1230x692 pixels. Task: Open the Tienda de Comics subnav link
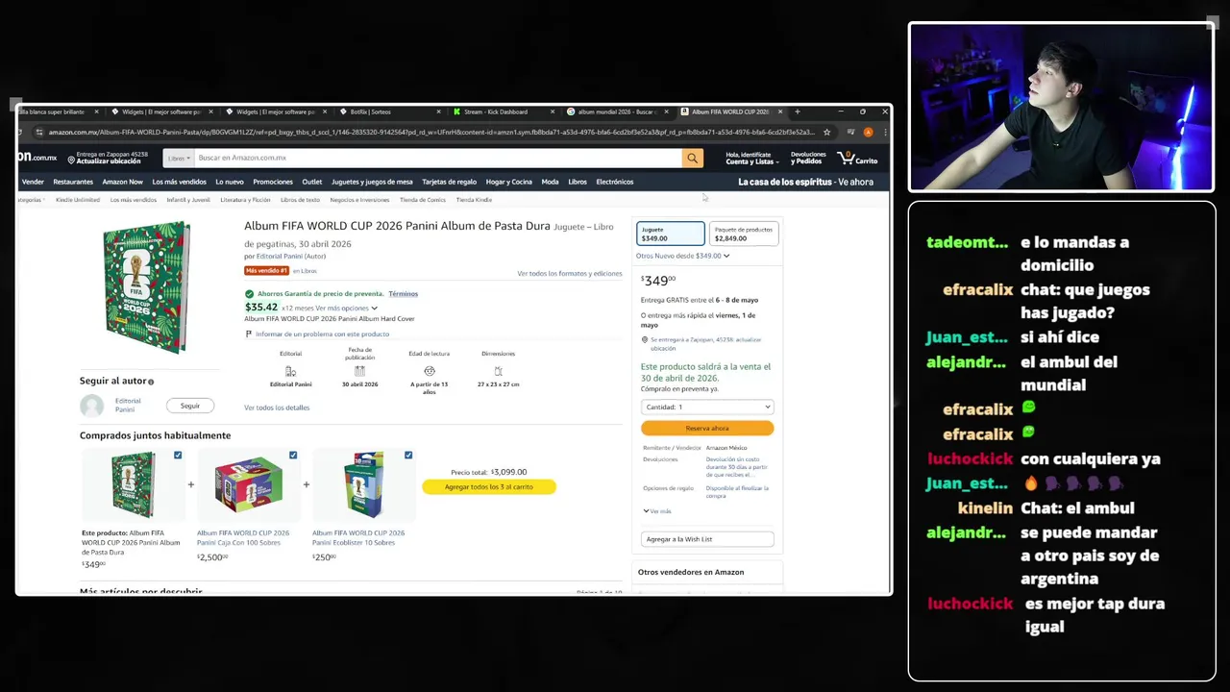point(423,200)
